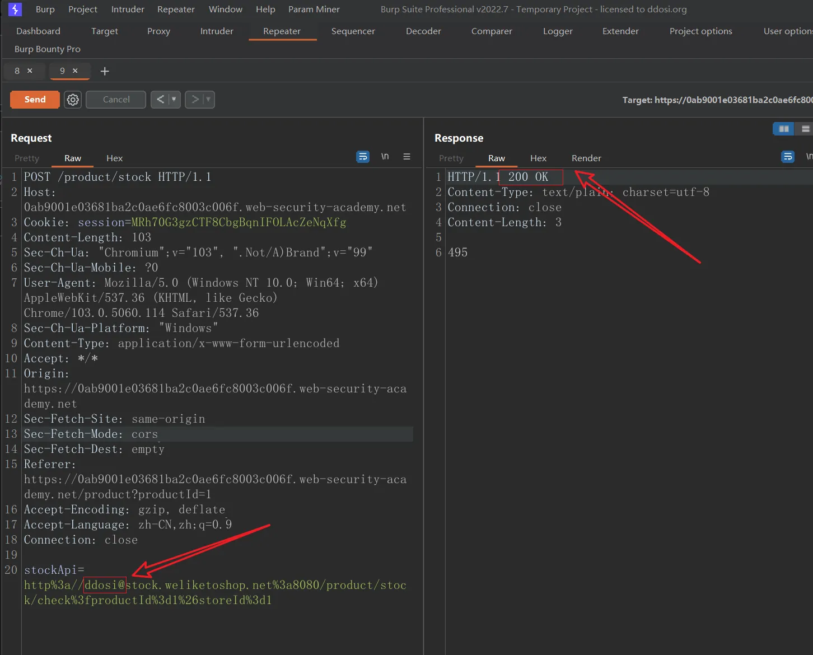Open the Intruder menu in menu bar
This screenshot has width=813, height=655.
(128, 10)
